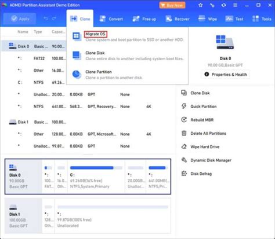275x239 pixels.
Task: Click the Disk 0 drive image in right panel
Action: tap(225, 42)
